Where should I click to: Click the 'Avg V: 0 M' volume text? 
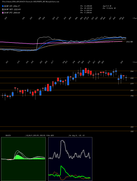pos(107,6)
